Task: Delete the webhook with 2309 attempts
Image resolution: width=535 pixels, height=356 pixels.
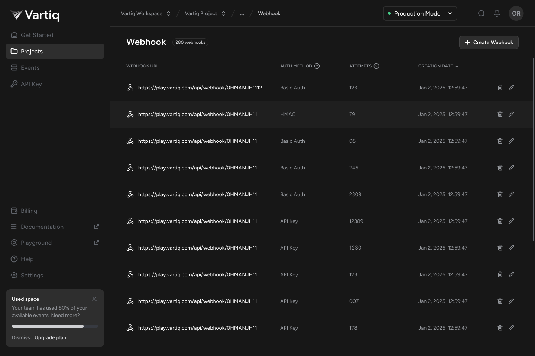Action: (x=500, y=194)
